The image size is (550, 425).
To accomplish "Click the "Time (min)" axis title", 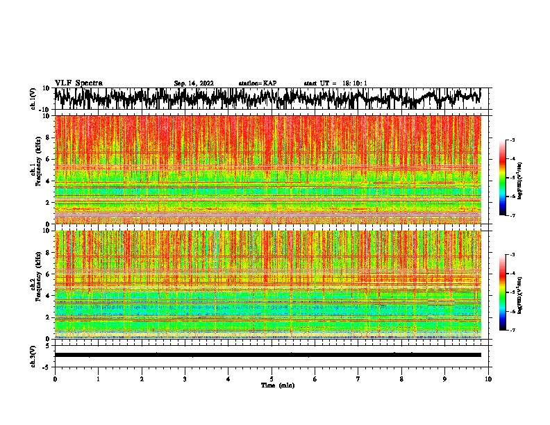I will point(278,385).
